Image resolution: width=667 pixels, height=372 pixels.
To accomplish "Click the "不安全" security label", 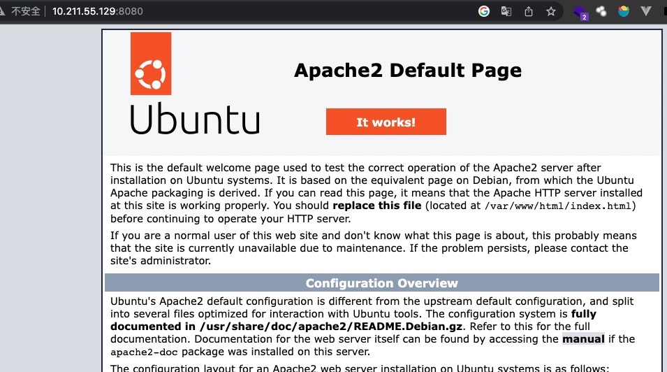I will (26, 11).
